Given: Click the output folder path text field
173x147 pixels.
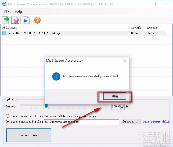Looking at the screenshot, I should [x=81, y=122].
